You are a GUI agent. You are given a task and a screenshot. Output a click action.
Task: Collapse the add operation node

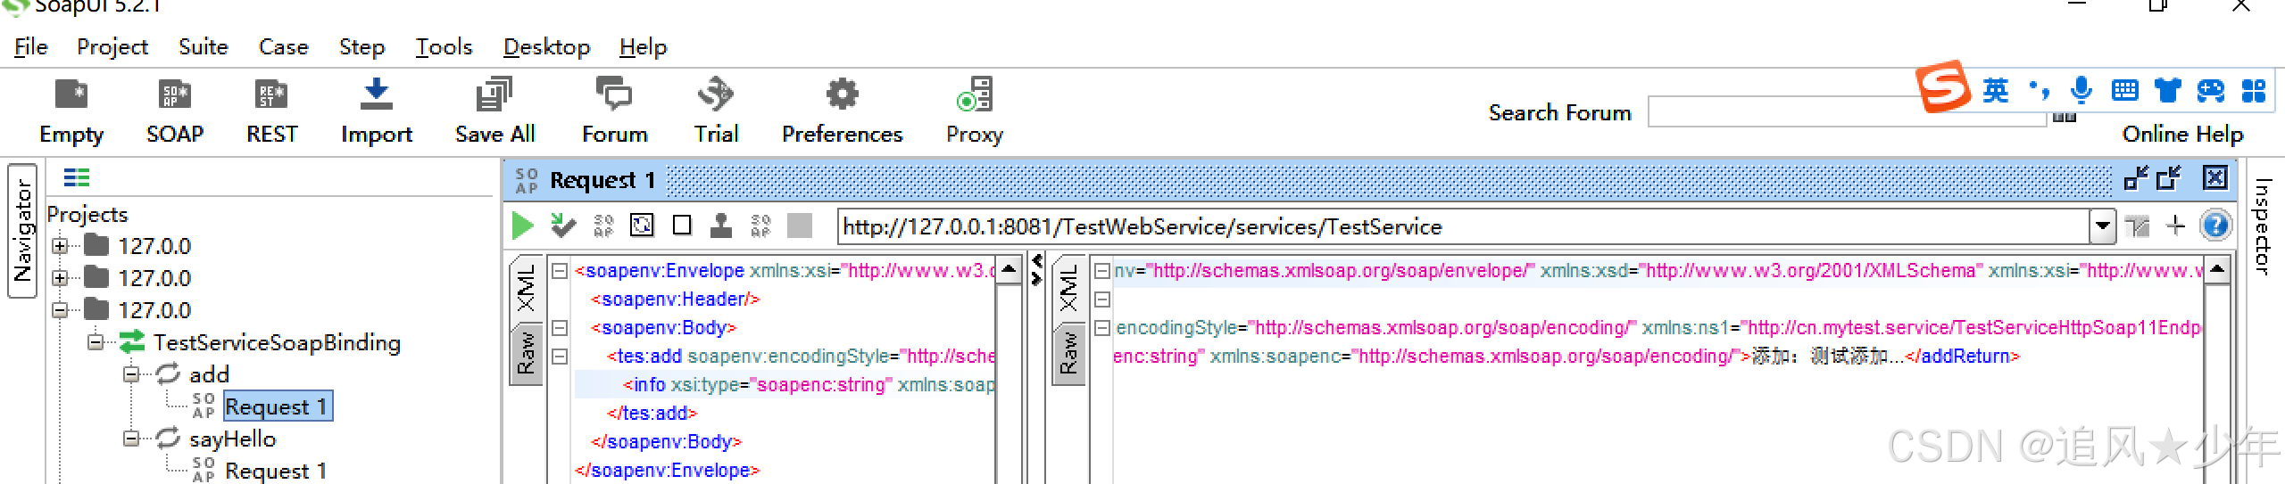click(x=131, y=374)
